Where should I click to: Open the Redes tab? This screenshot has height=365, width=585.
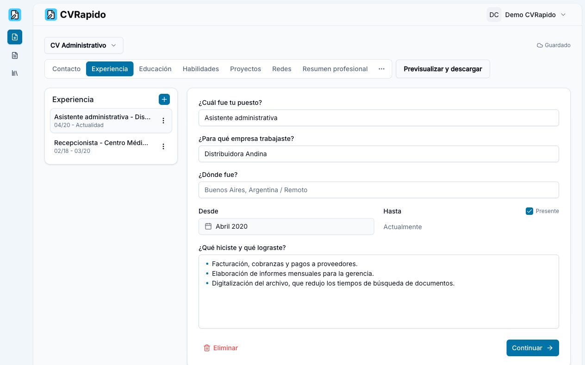click(x=282, y=69)
